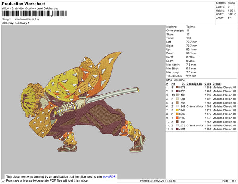Click the Page 1 of 1 footer
238x184 pixels.
pos(229,181)
